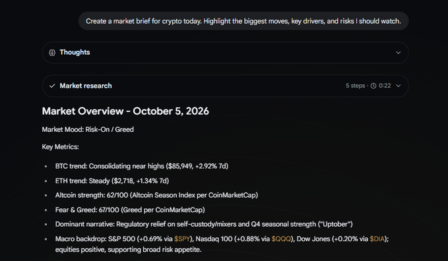This screenshot has width=448, height=261.
Task: Expand the Market research steps chevron
Action: point(399,86)
